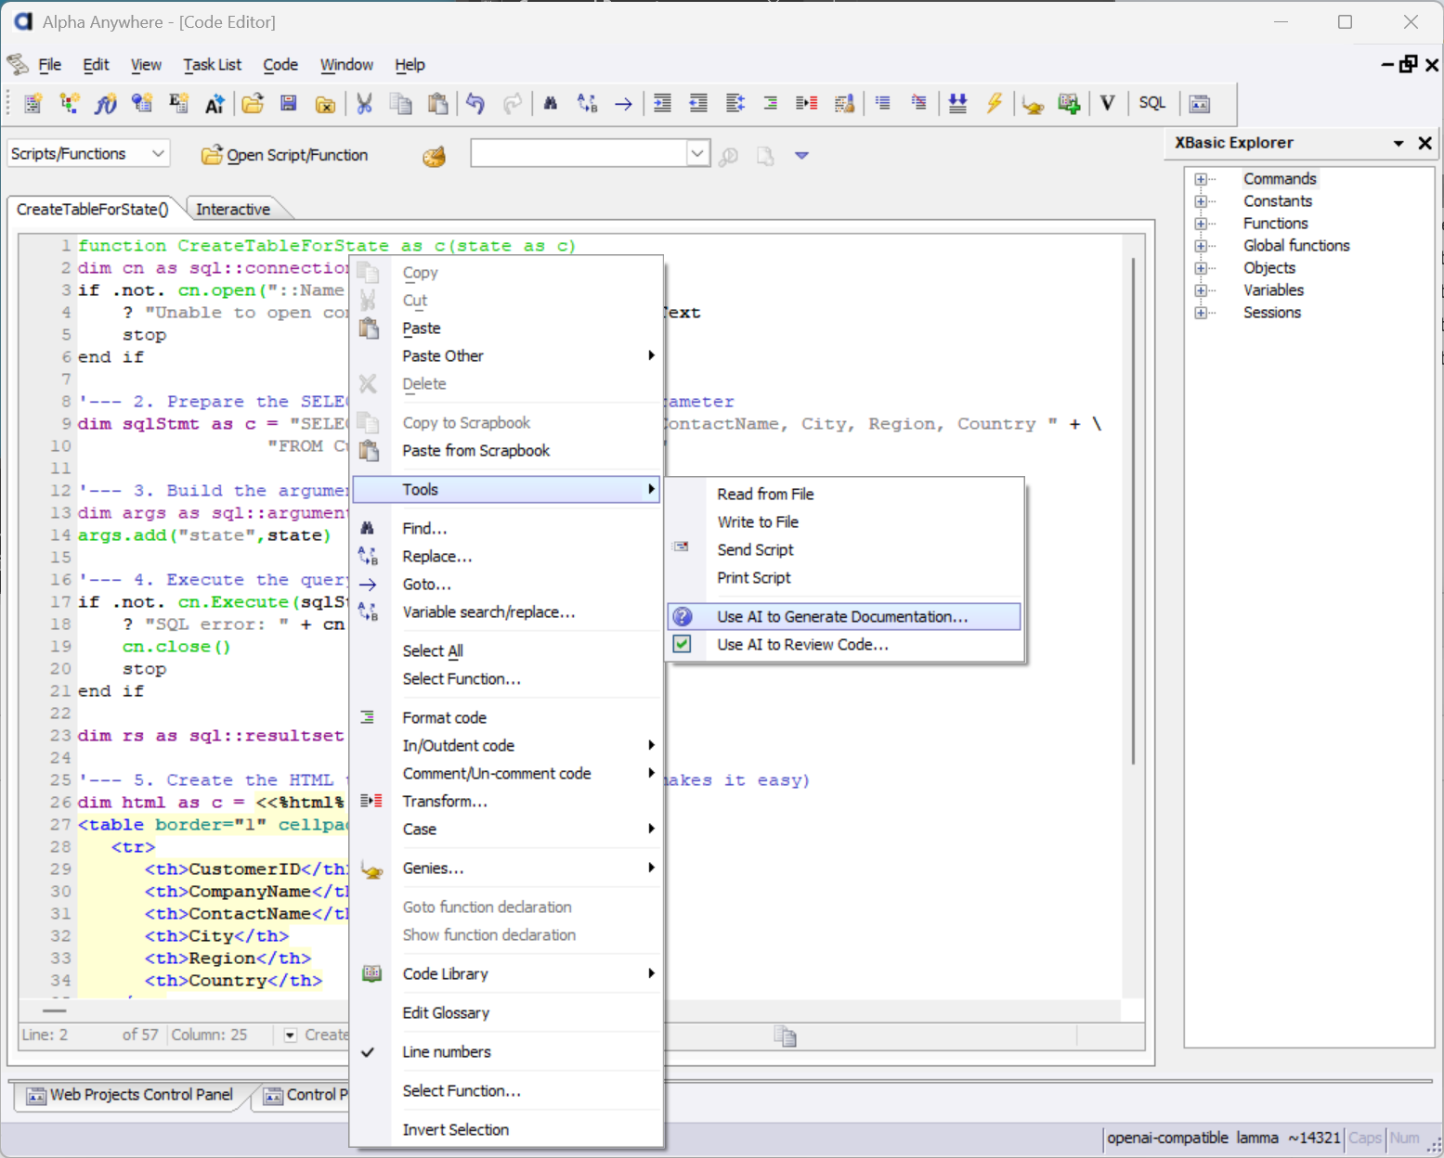
Task: Choose Use AI to Generate Documentation
Action: (844, 617)
